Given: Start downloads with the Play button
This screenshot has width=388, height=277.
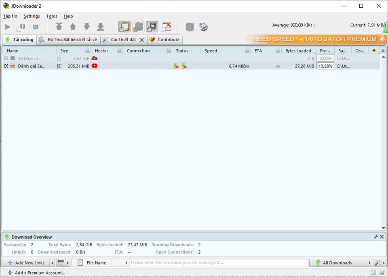Looking at the screenshot, I should (7, 27).
